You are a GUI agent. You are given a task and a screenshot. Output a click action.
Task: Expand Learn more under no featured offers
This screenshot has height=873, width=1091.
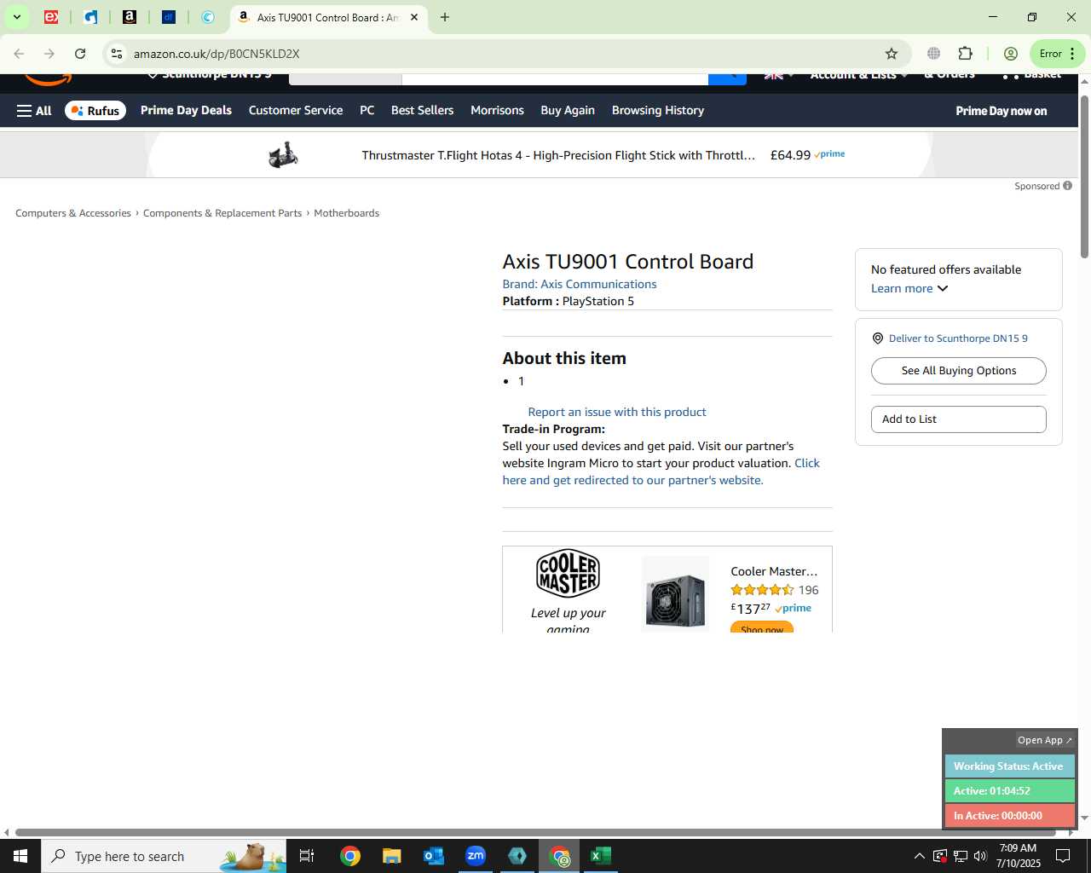click(909, 288)
